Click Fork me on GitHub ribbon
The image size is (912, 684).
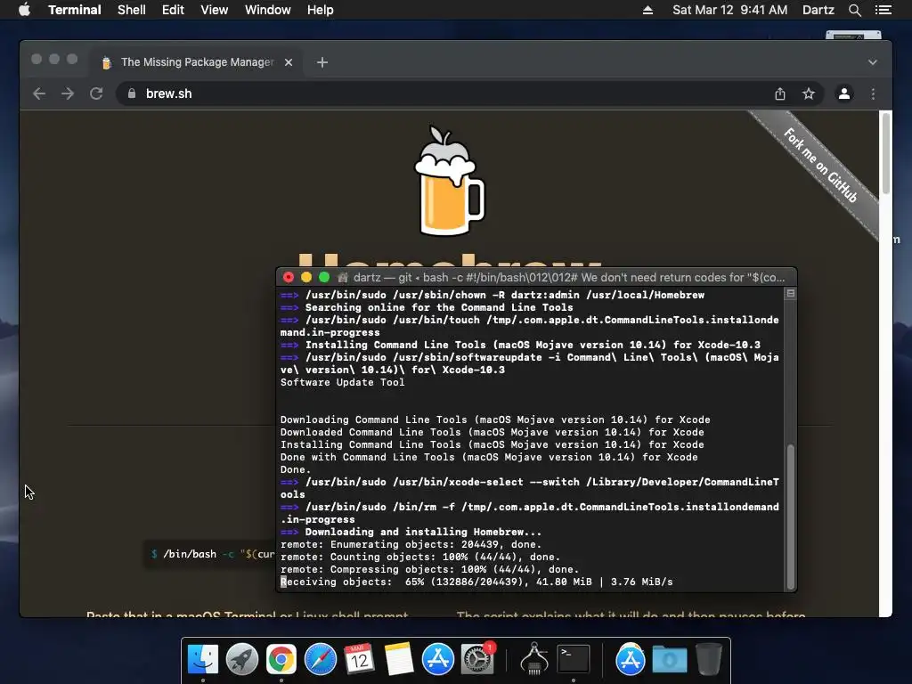tap(820, 166)
